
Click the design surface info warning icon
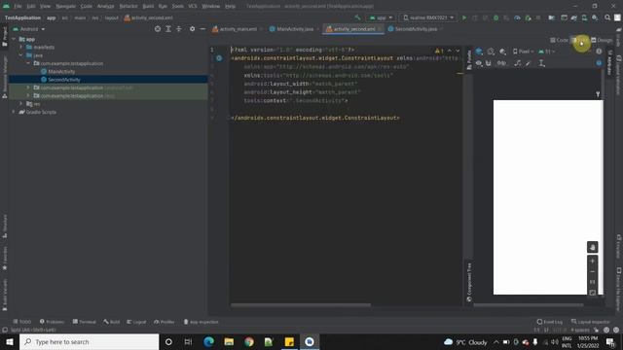pos(599,52)
